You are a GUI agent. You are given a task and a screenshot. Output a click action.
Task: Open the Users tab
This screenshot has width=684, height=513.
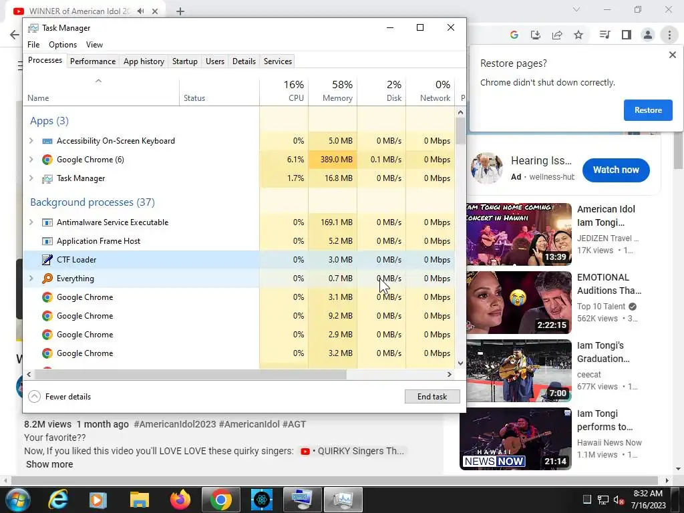tap(215, 61)
